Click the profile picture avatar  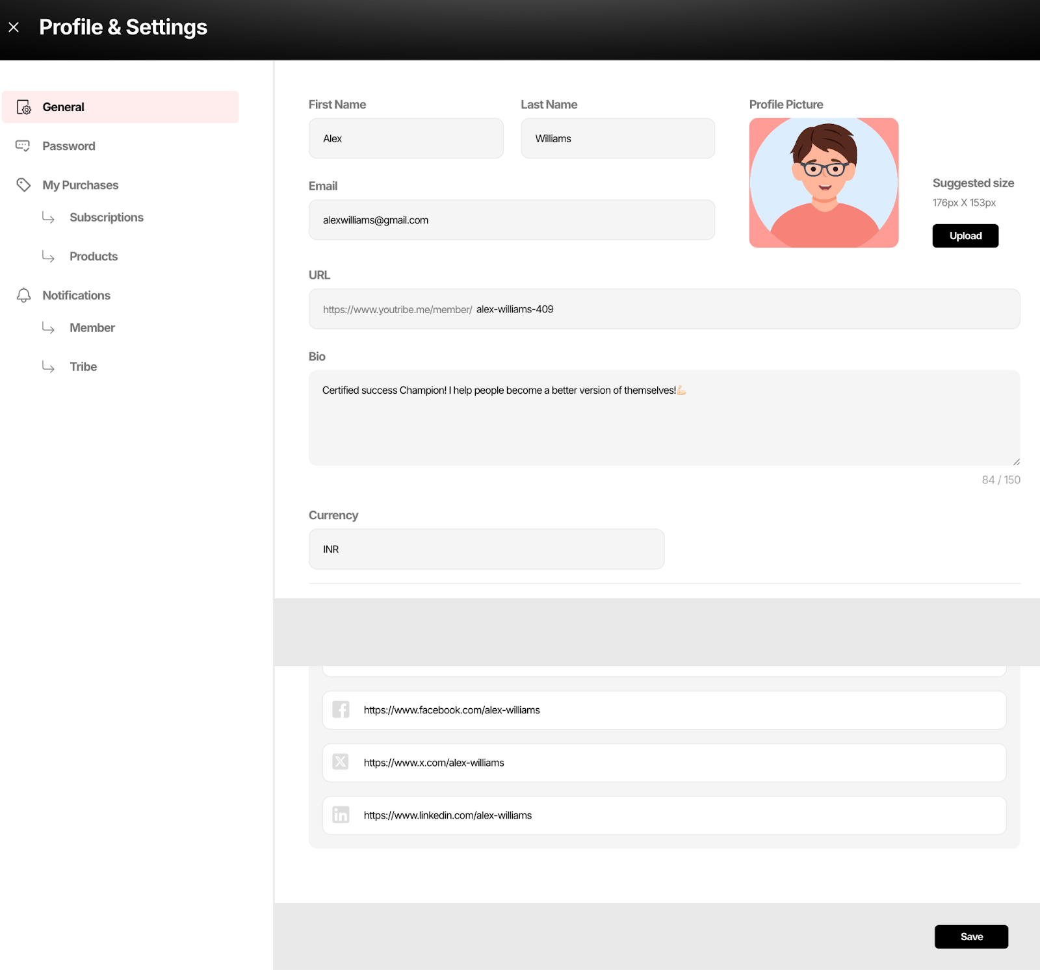click(824, 183)
